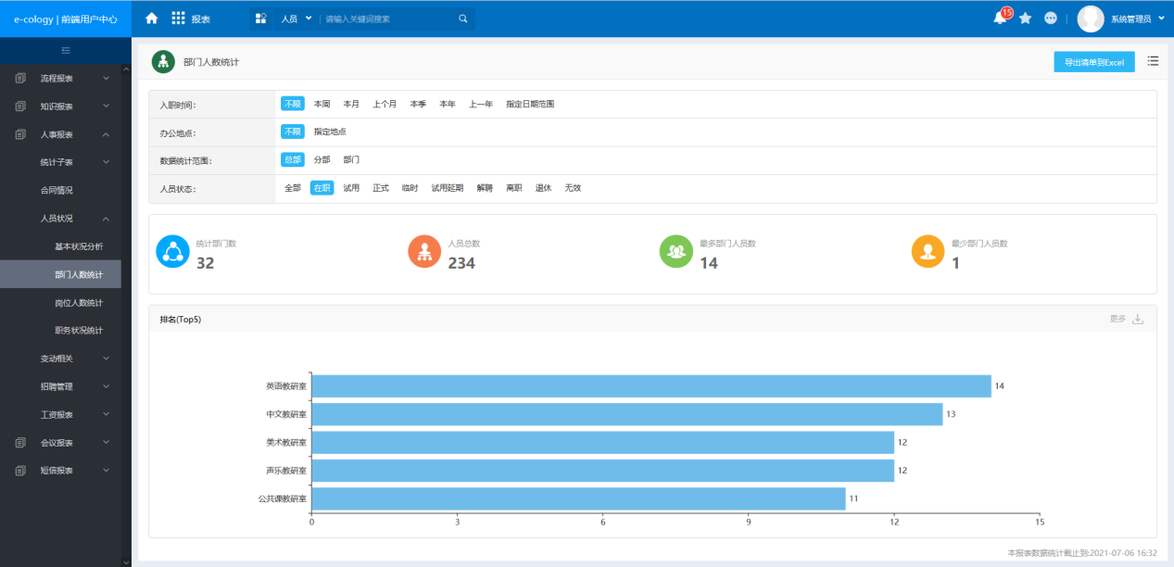Click 更多 link in ranking panel
The image size is (1174, 567).
(x=1117, y=320)
